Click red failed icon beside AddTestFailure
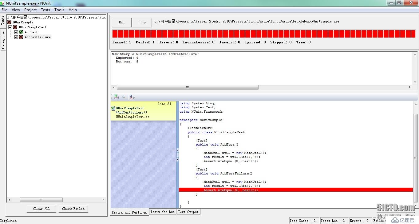This screenshot has height=224, width=419. 21,37
